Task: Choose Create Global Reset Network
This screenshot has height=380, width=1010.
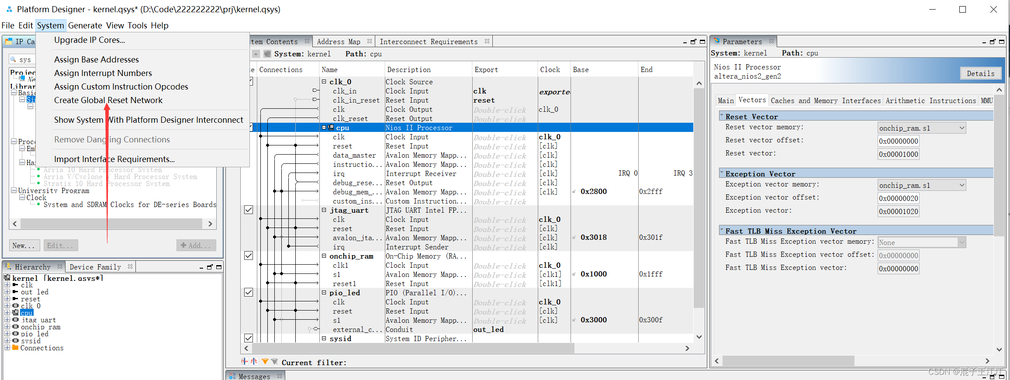Action: click(x=108, y=100)
